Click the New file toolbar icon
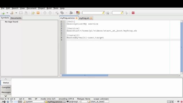Viewport: 183px width, 103px height. tap(3, 13)
